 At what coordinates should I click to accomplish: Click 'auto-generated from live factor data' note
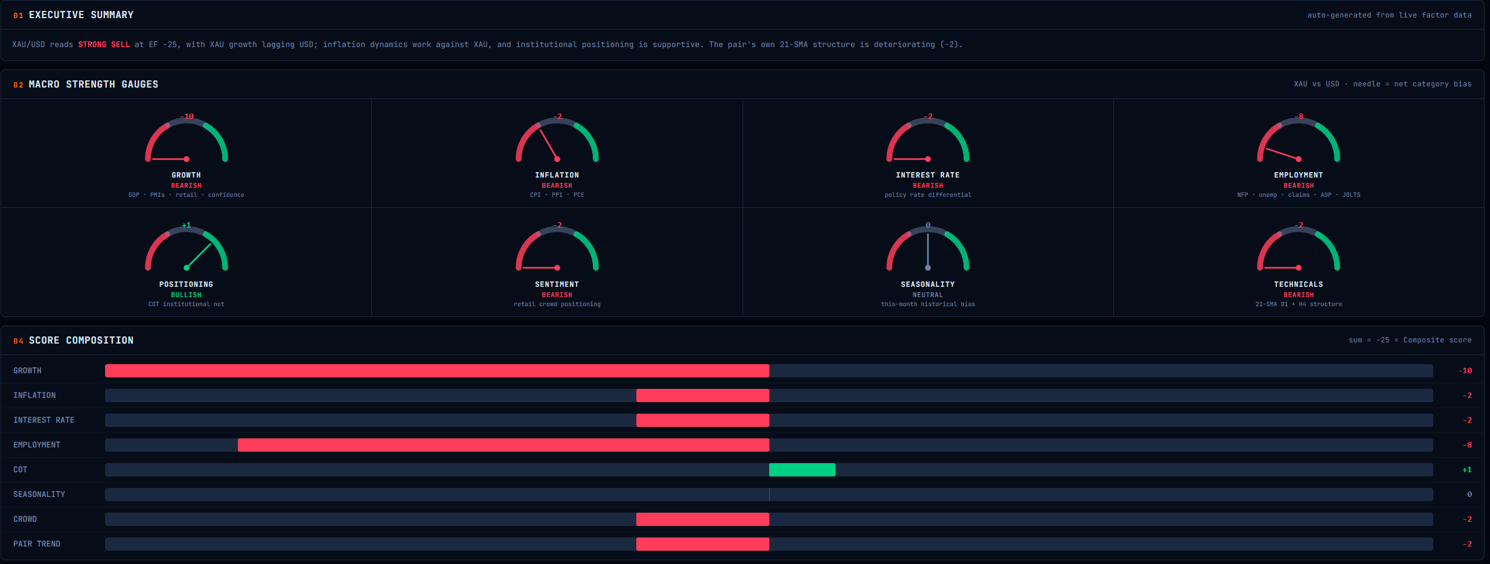click(1389, 15)
